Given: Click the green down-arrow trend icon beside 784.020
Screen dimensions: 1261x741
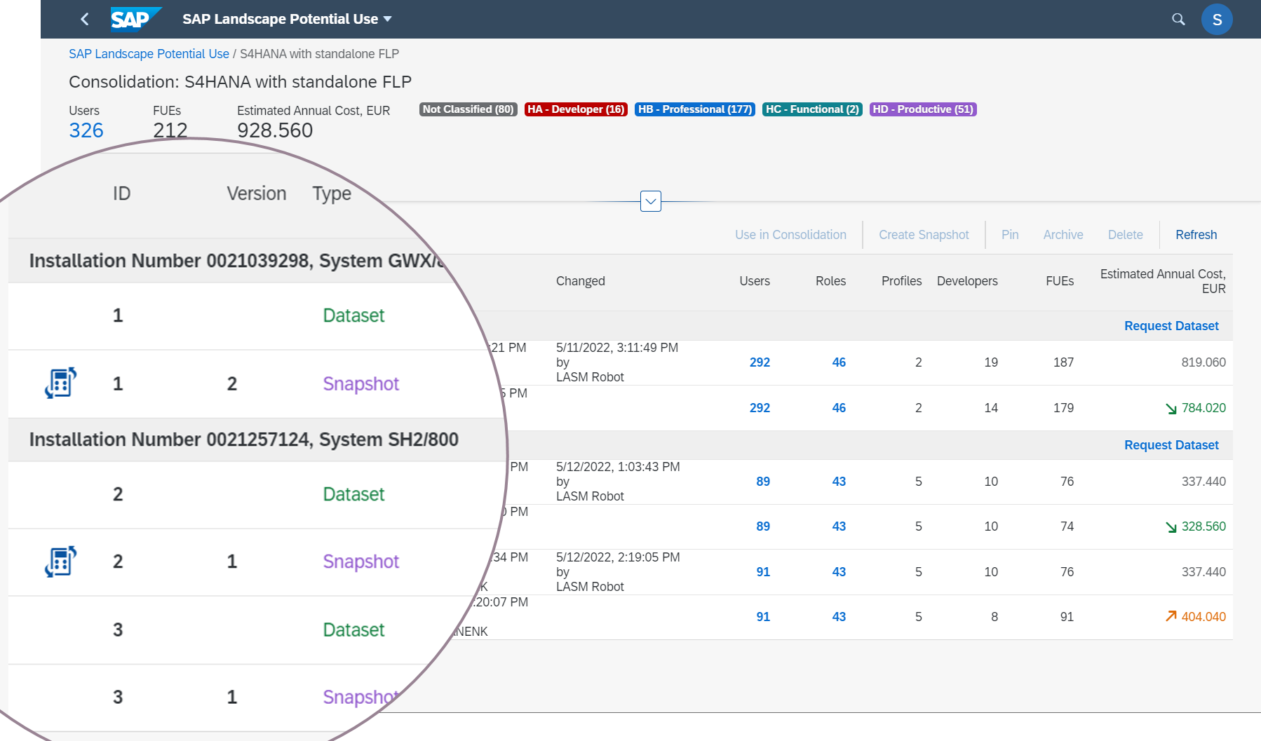Looking at the screenshot, I should pos(1171,409).
